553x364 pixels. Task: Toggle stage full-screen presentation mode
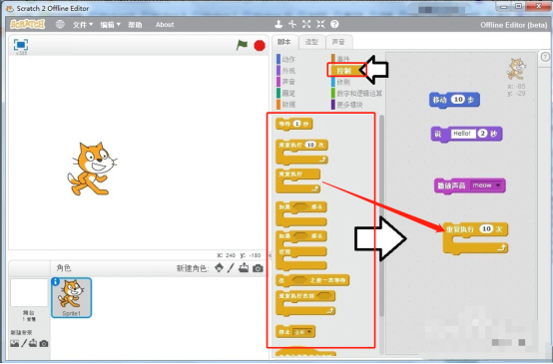click(21, 45)
